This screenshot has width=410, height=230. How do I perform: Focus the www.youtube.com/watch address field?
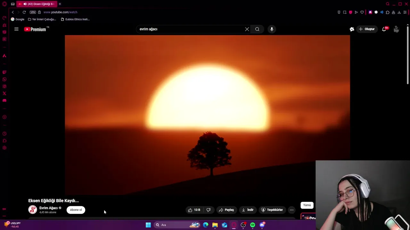(60, 12)
